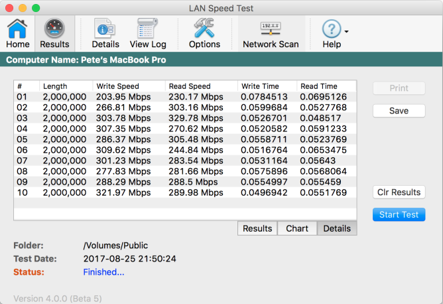Click the Print button

coord(399,88)
